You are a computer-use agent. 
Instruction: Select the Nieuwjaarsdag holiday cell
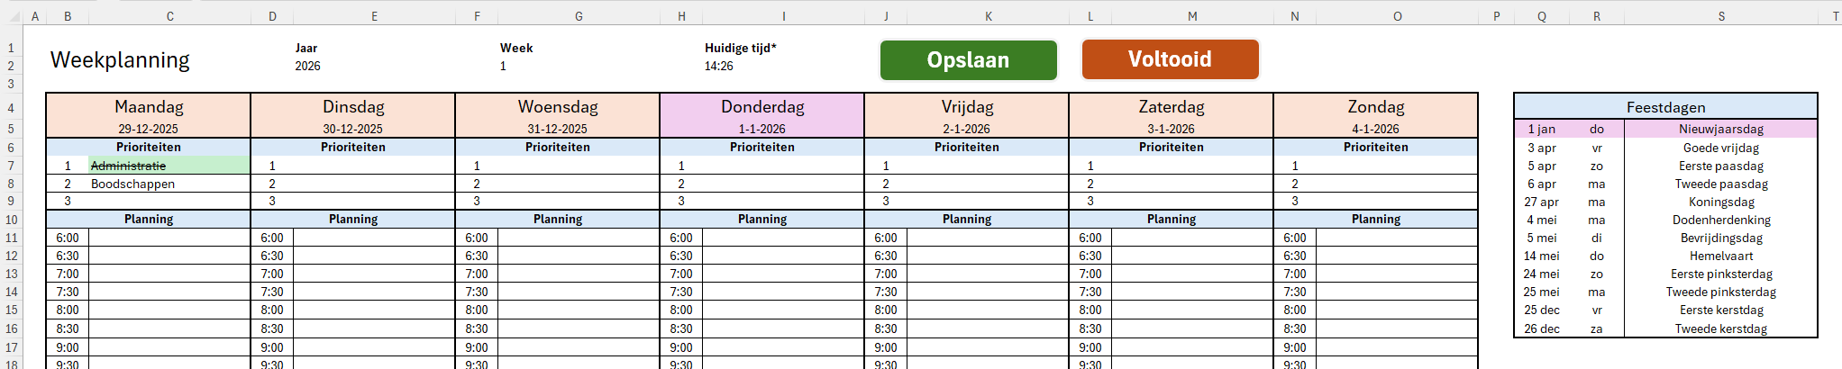click(x=1720, y=130)
